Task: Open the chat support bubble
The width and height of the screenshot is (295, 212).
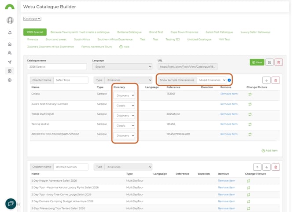Action: click(11, 204)
